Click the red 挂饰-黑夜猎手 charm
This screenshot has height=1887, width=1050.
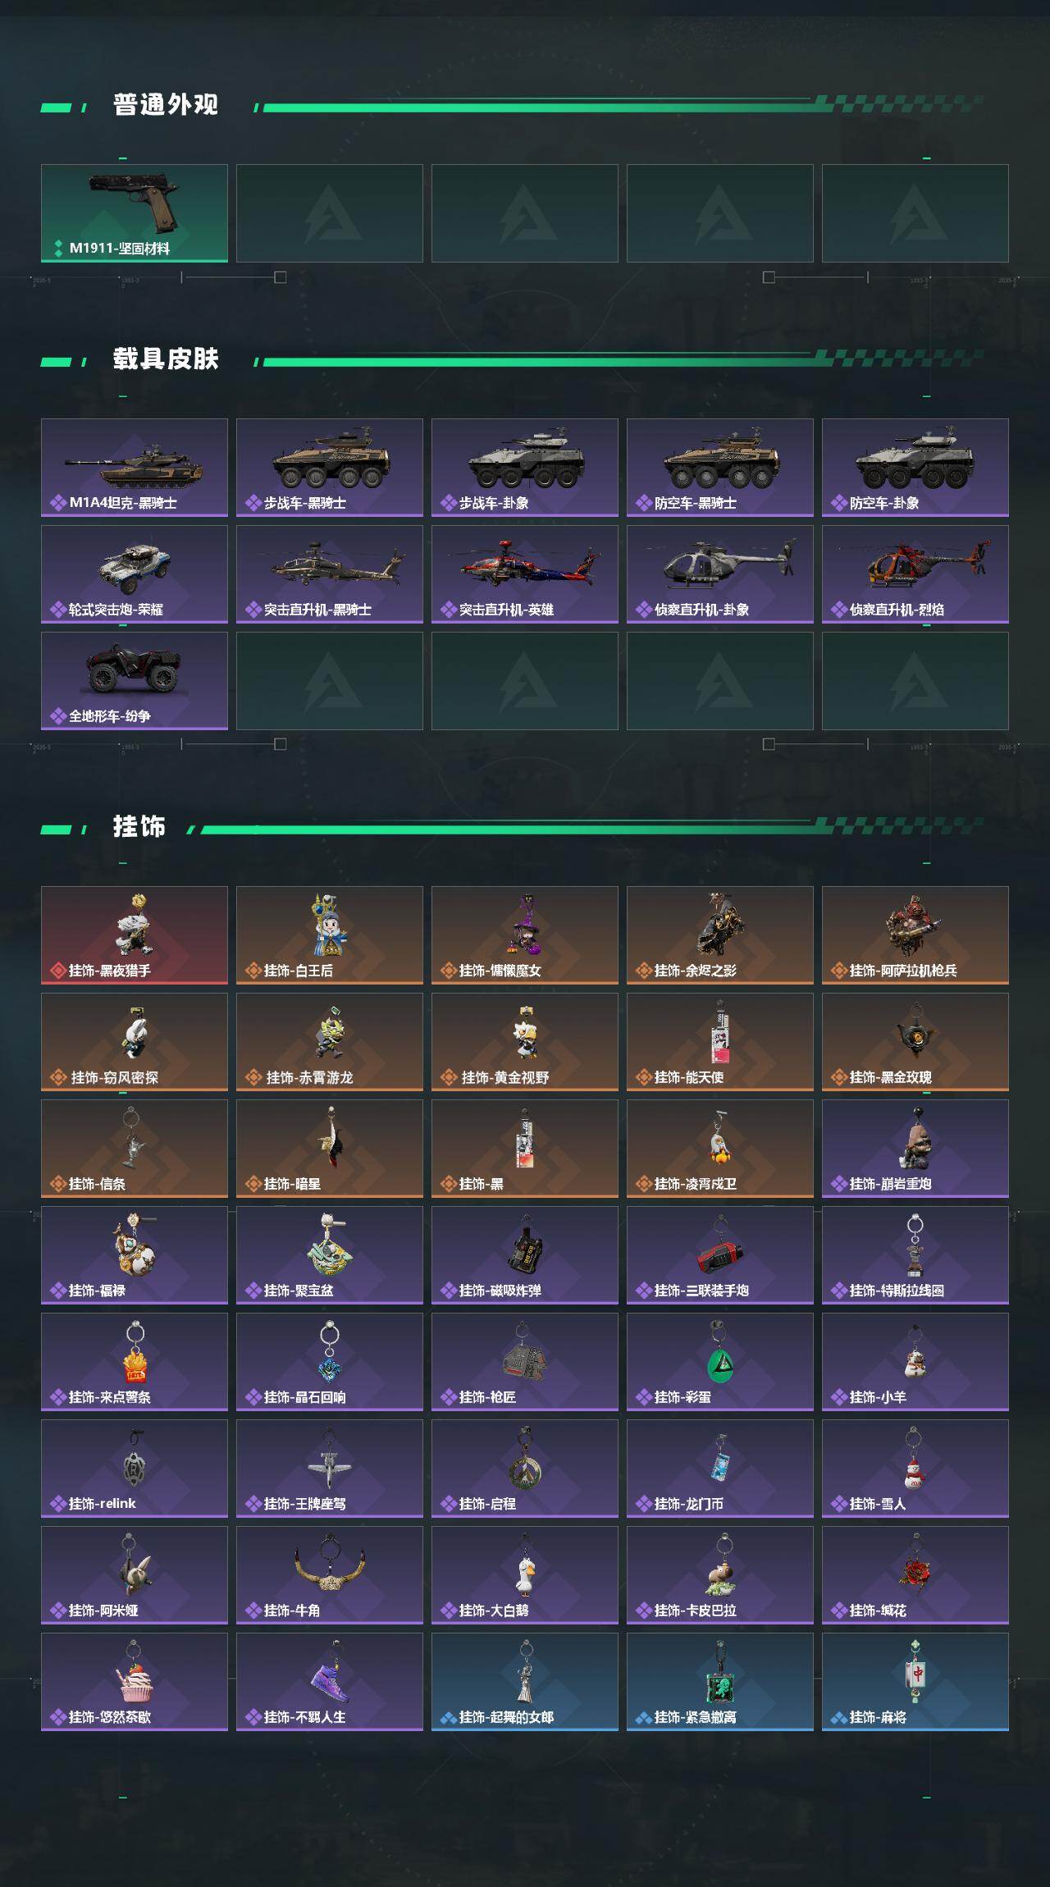click(135, 935)
